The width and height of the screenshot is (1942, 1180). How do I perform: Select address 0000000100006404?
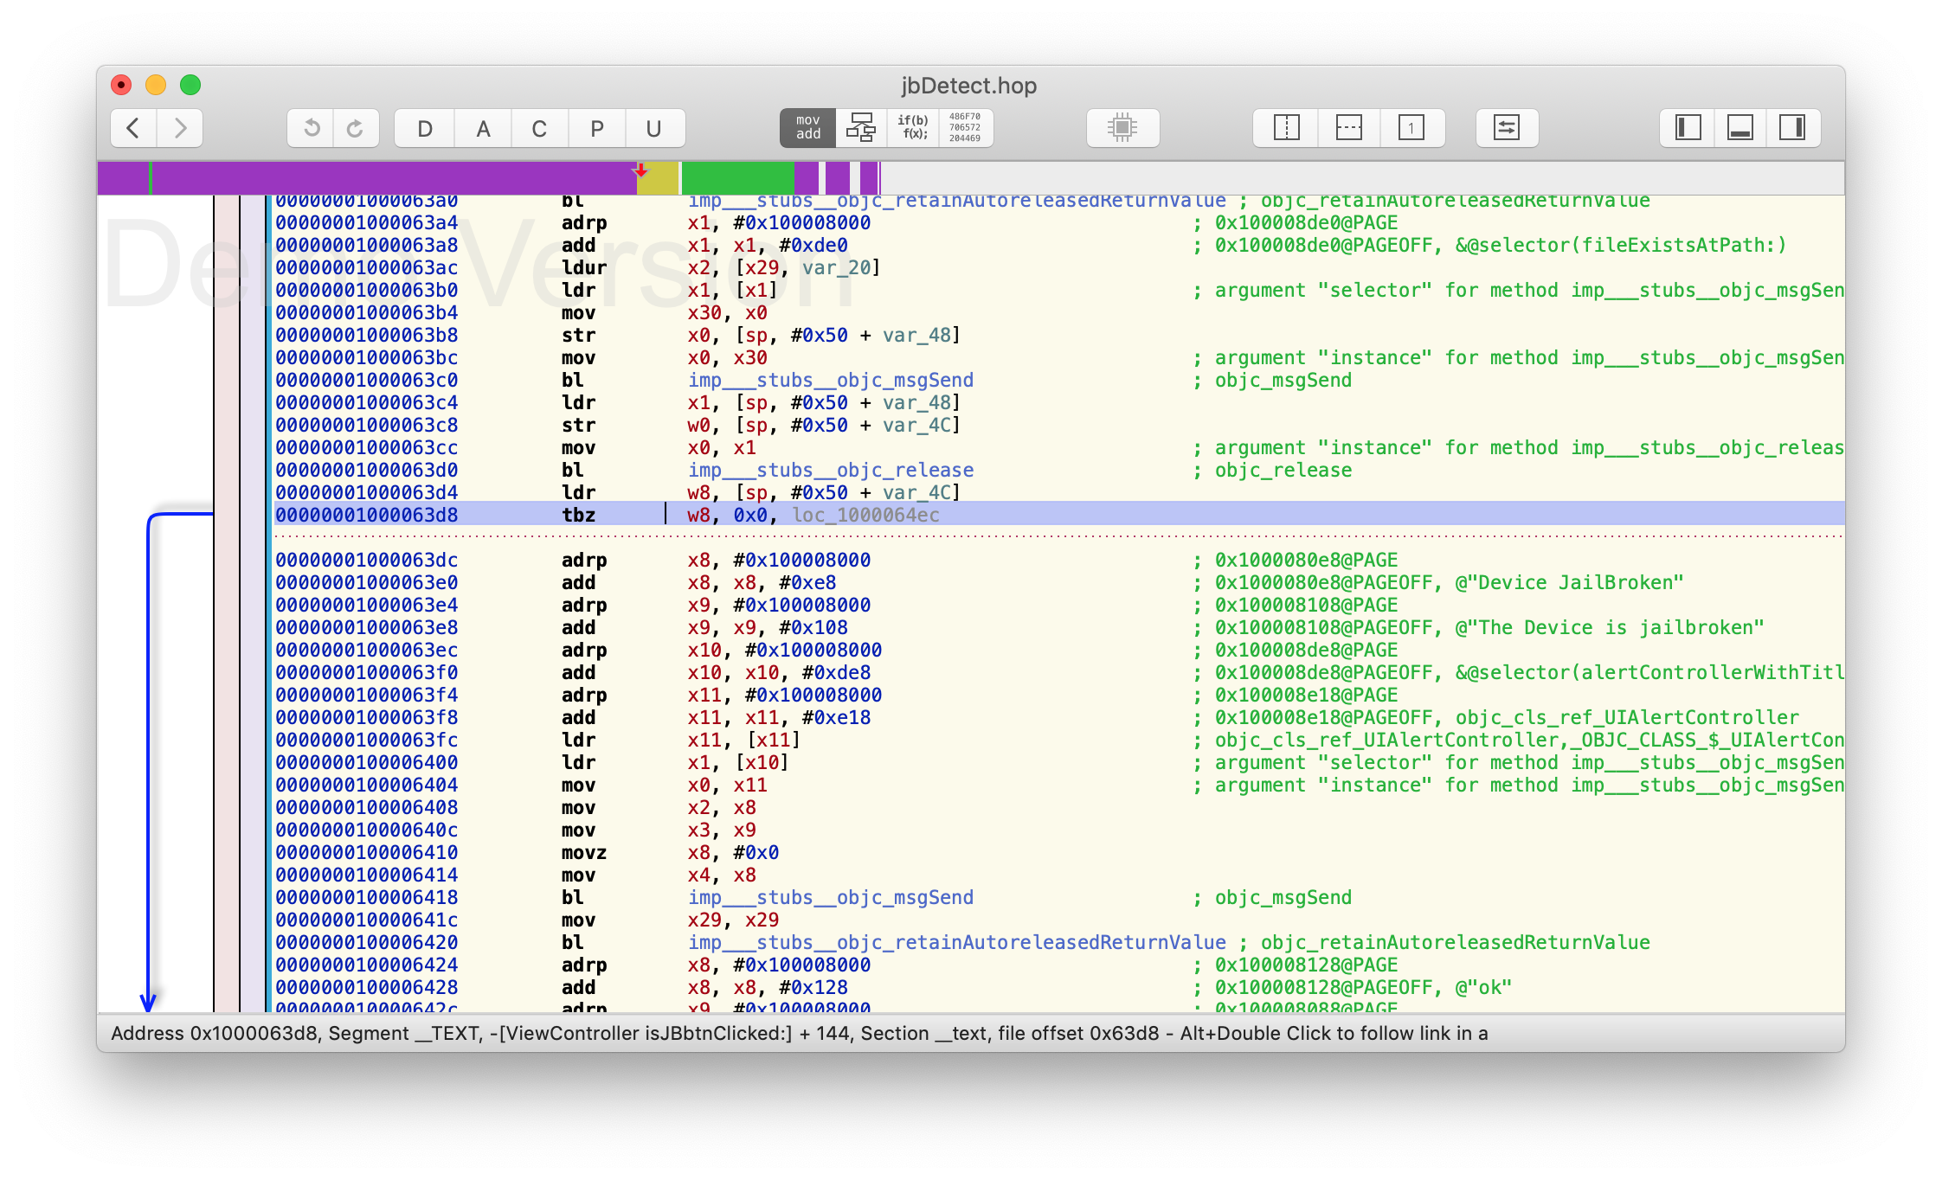(366, 785)
